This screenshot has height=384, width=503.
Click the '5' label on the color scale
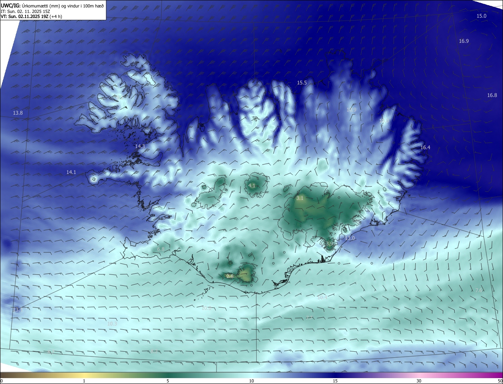click(x=168, y=381)
